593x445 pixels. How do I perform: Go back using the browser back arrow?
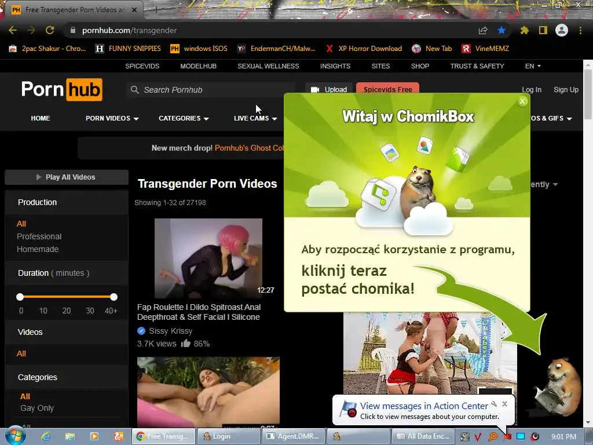[x=13, y=30]
